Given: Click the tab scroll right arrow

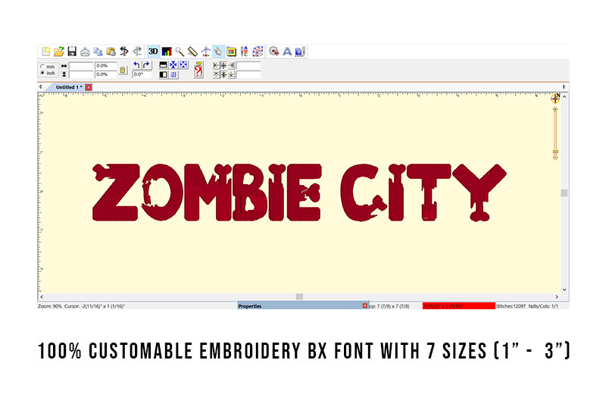Looking at the screenshot, I should (564, 87).
